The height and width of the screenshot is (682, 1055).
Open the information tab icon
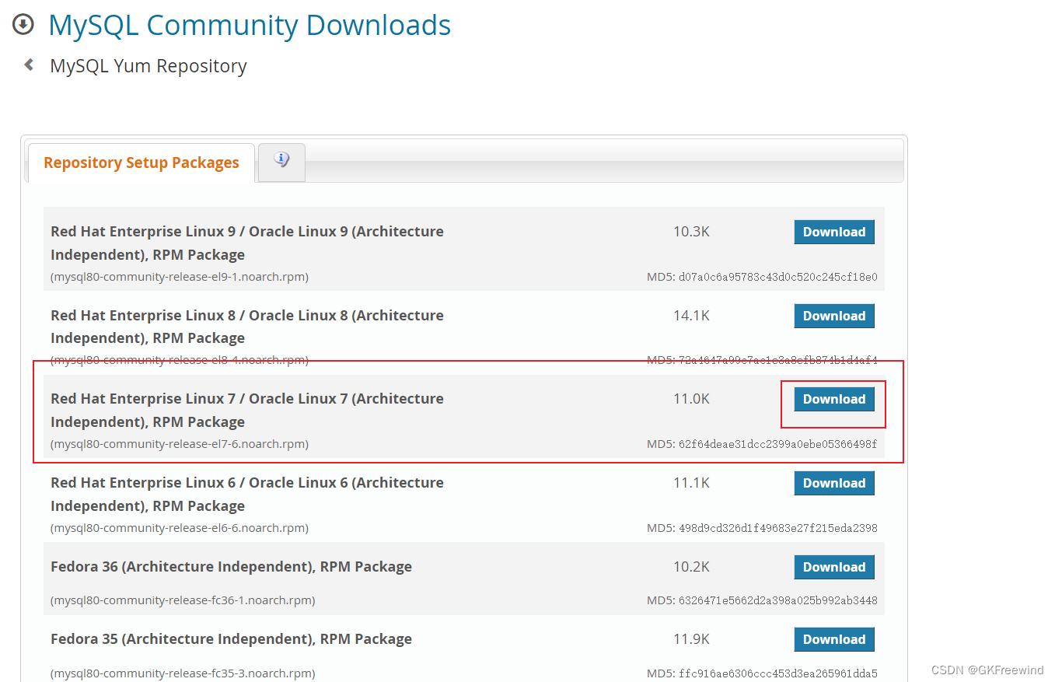coord(281,160)
